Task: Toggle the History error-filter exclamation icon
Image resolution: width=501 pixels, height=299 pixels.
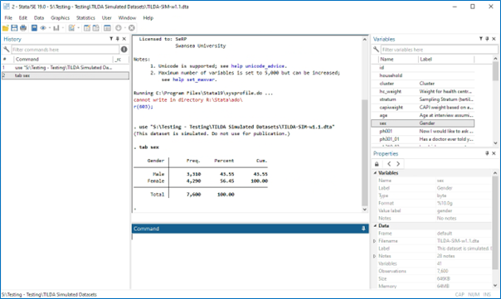Action: click(124, 50)
